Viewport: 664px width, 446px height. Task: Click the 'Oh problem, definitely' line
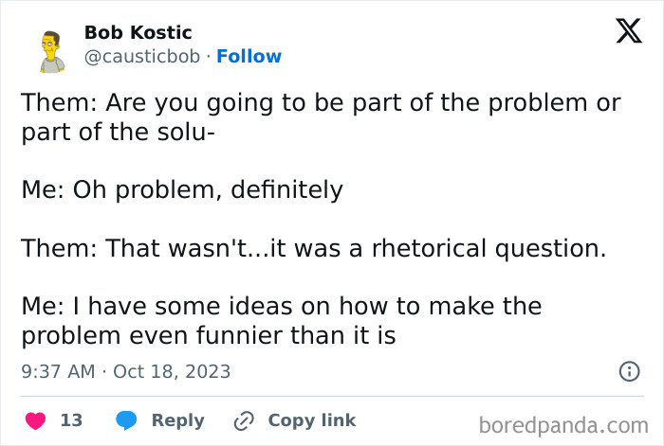coord(182,189)
